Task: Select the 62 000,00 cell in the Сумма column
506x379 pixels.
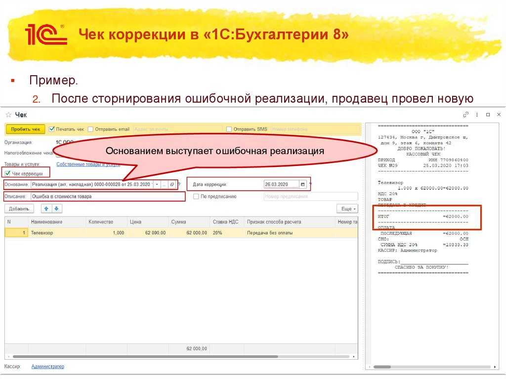Action: 189,233
